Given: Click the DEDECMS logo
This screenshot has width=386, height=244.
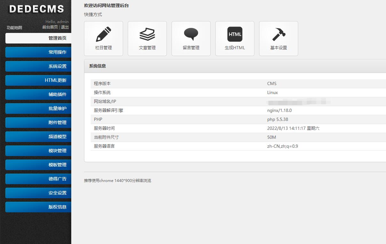Looking at the screenshot, I should click(x=36, y=9).
